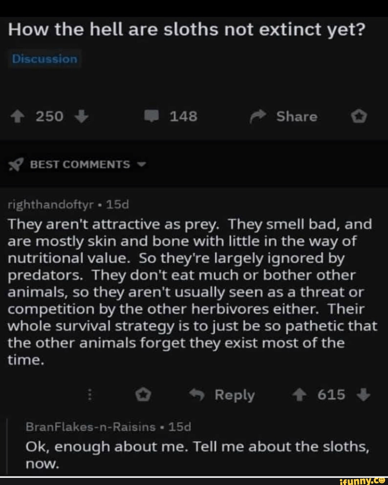
Task: Click the Discussion flair tag
Action: coord(45,59)
